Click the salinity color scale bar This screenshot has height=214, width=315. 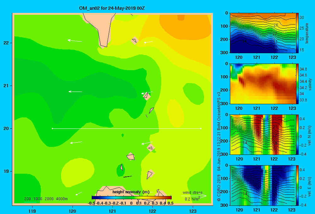pos(297,84)
